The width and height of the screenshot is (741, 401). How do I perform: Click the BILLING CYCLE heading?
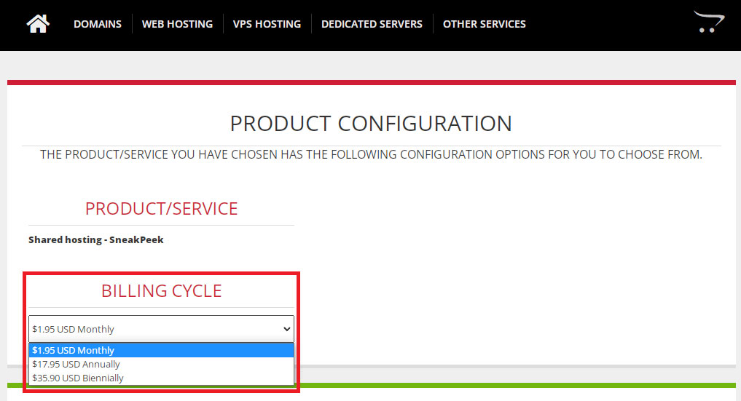pos(161,291)
